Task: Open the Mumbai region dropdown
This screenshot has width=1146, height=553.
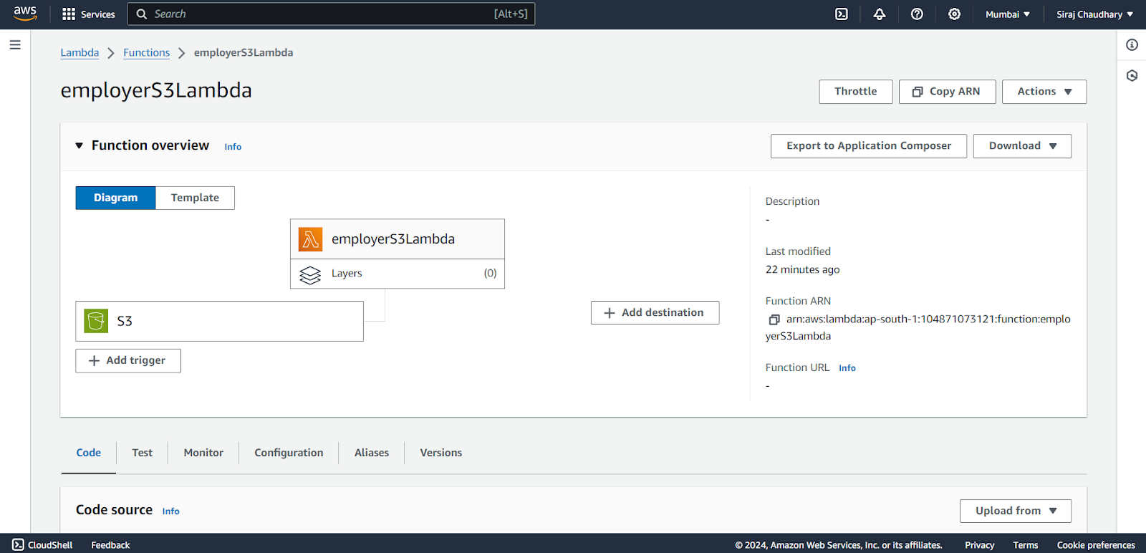Action: (x=1007, y=14)
